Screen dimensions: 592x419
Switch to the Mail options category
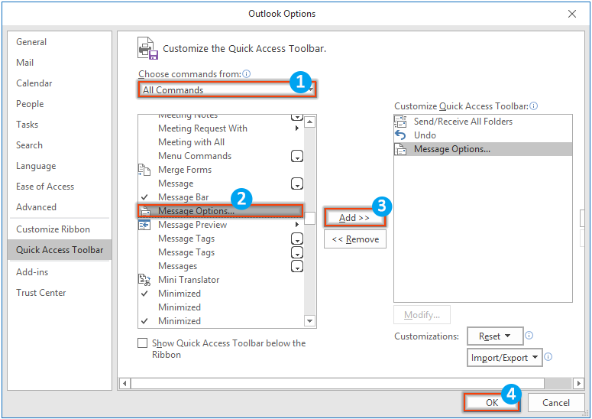(25, 63)
